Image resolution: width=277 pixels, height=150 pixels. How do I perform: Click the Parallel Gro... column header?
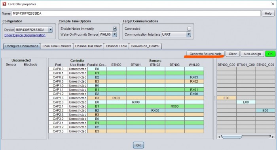pyautogui.click(x=97, y=65)
